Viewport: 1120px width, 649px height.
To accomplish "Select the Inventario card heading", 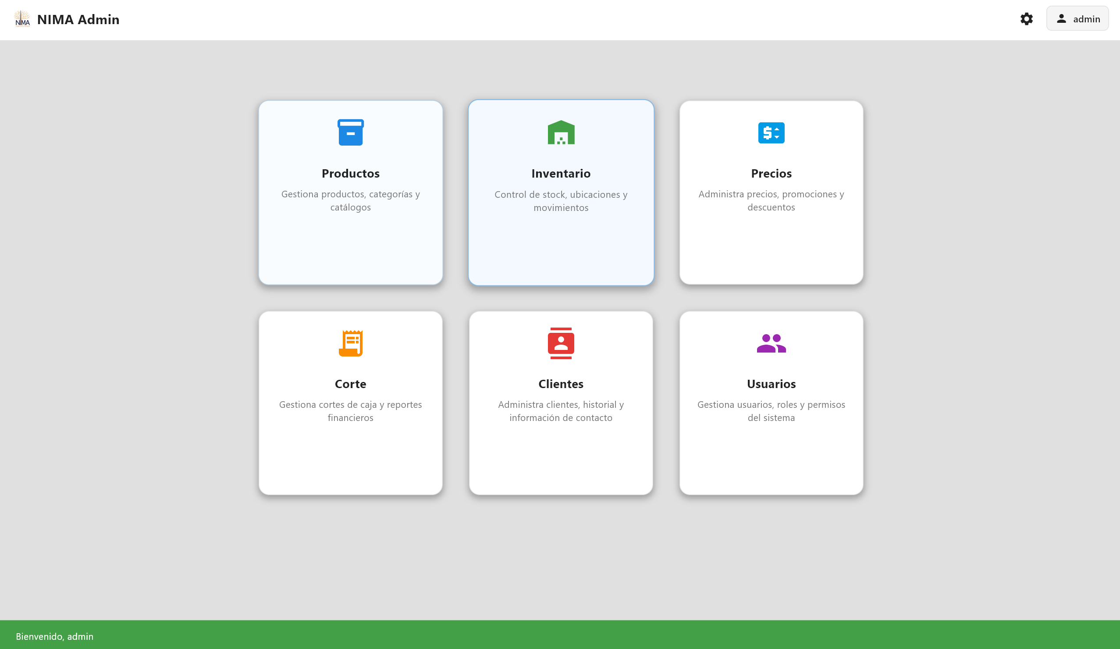I will point(561,173).
